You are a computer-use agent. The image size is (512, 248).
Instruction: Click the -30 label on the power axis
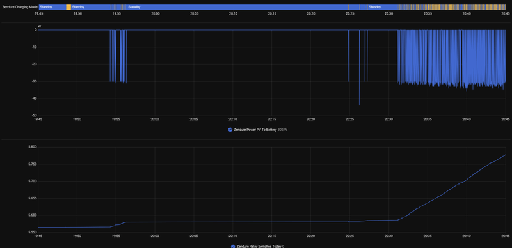(x=34, y=81)
